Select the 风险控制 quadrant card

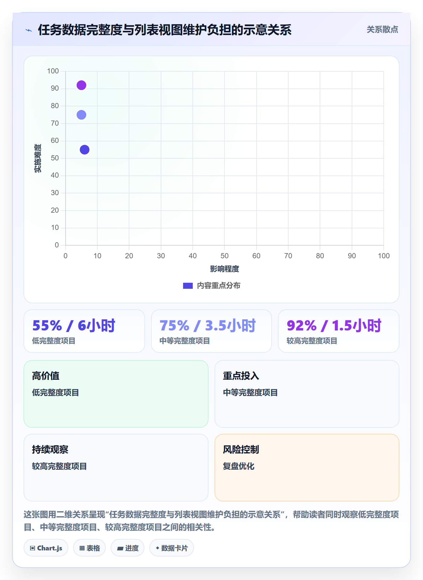pyautogui.click(x=307, y=468)
